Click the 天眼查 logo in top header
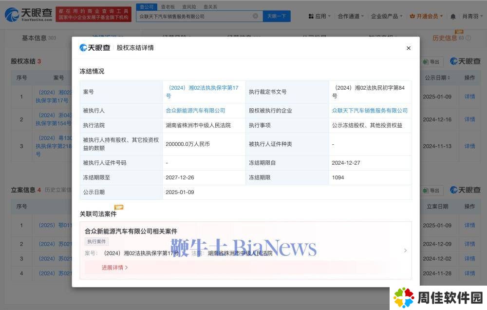 click(29, 14)
